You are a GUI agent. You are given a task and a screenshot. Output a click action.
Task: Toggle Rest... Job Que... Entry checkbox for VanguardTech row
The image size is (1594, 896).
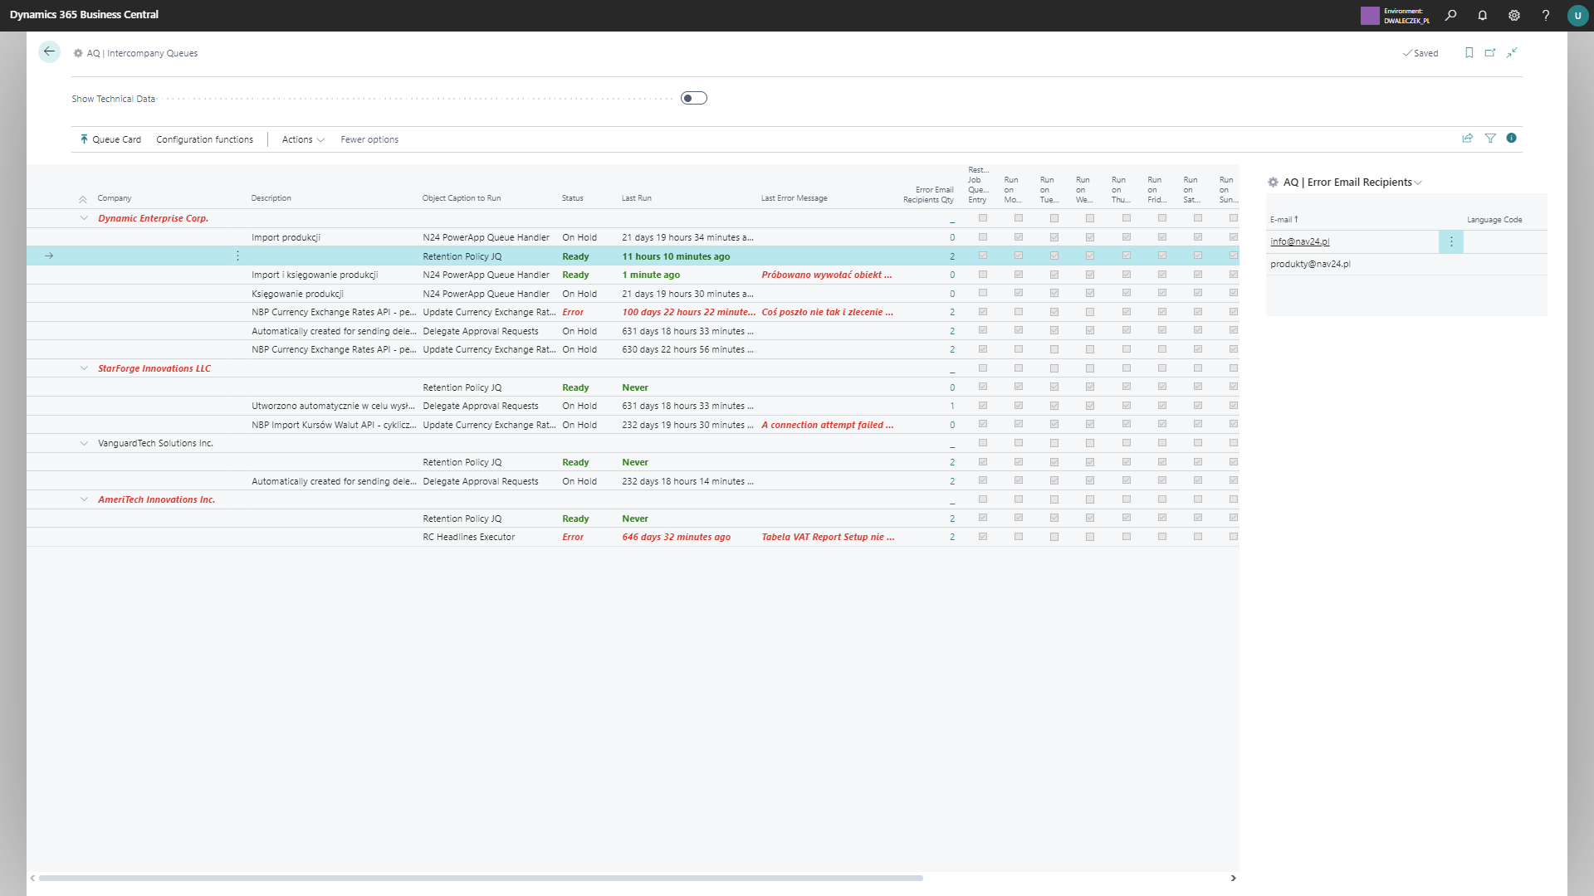pos(983,443)
